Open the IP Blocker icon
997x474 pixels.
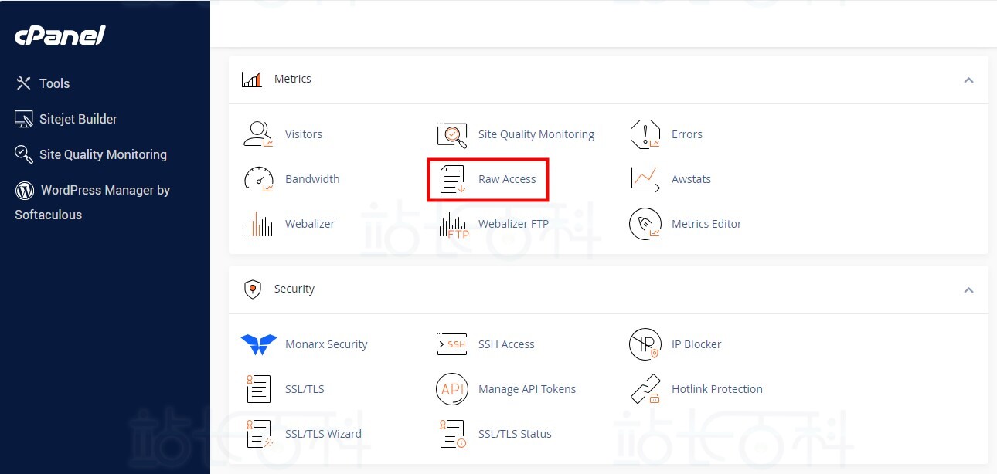pos(645,344)
